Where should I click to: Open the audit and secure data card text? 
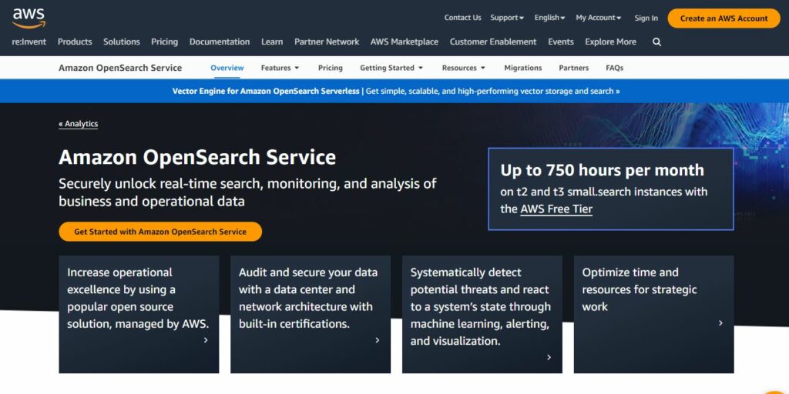tap(308, 298)
